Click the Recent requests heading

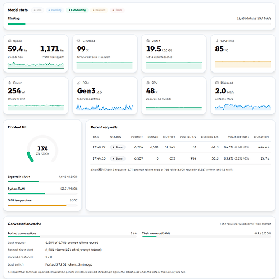pyautogui.click(x=104, y=127)
